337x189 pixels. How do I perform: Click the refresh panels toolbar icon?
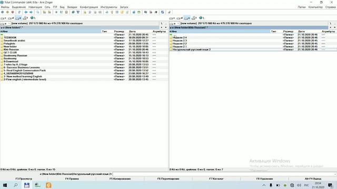pos(19,12)
